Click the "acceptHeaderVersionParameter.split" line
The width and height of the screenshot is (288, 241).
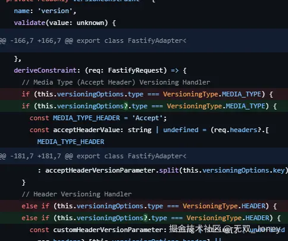click(x=162, y=170)
